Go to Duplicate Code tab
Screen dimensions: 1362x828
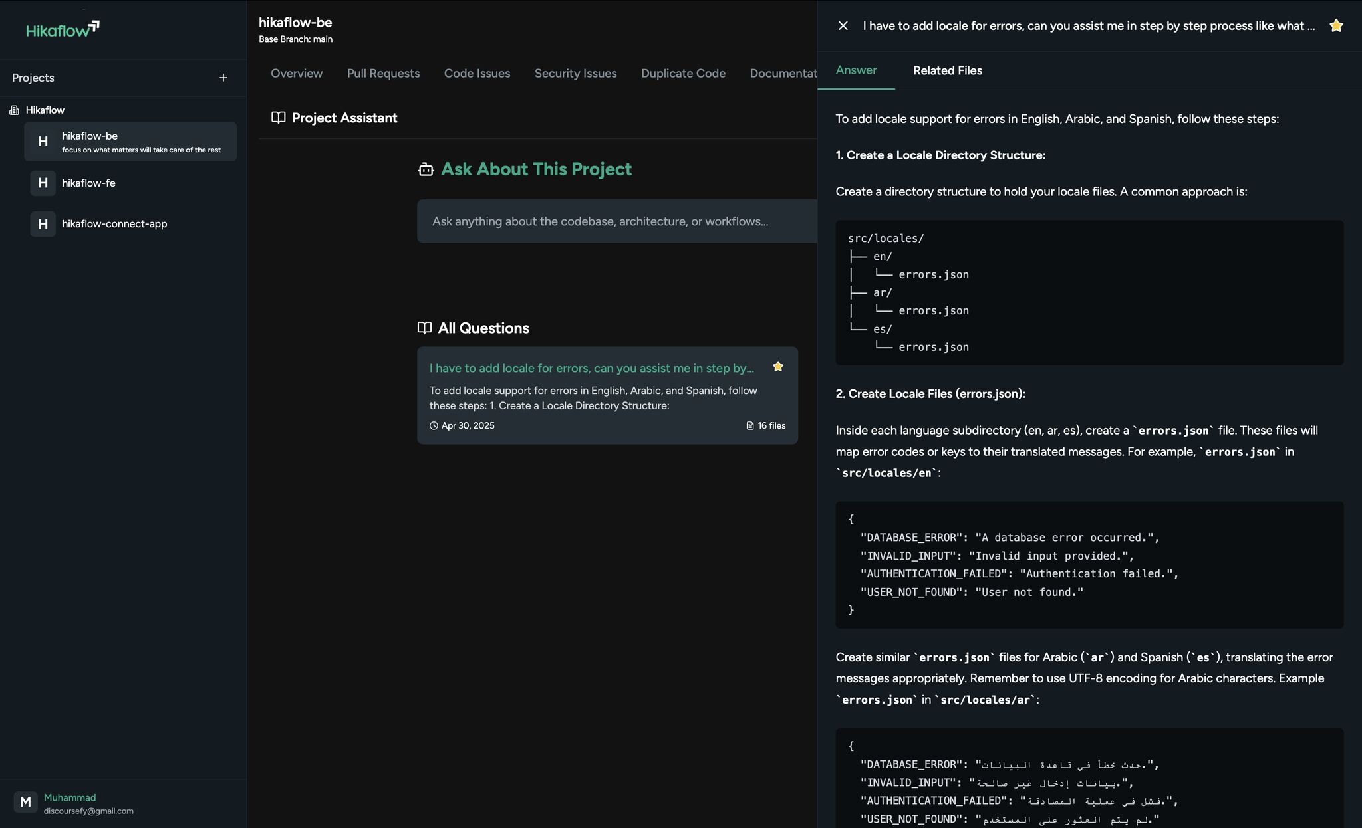pos(683,74)
